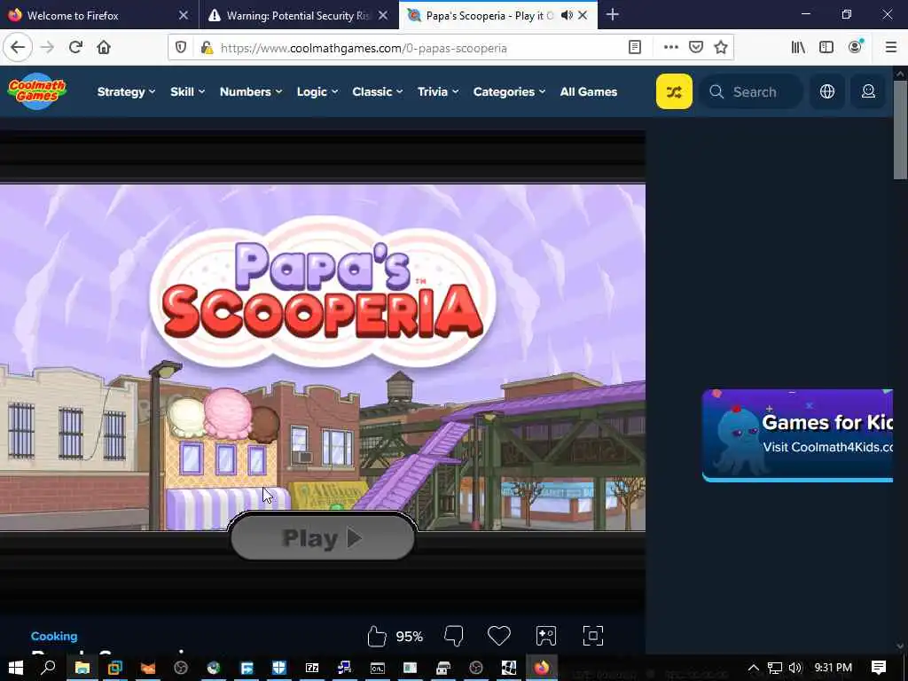Viewport: 908px width, 681px height.
Task: Open the command prompt taskbar icon
Action: click(378, 668)
